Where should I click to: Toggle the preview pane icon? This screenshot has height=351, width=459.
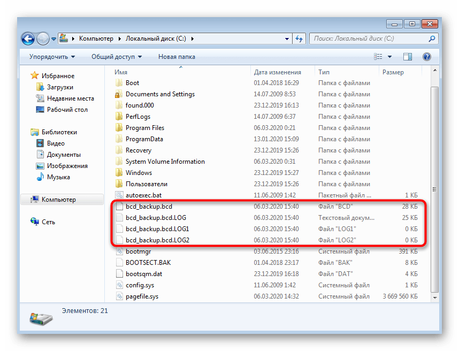pyautogui.click(x=408, y=57)
